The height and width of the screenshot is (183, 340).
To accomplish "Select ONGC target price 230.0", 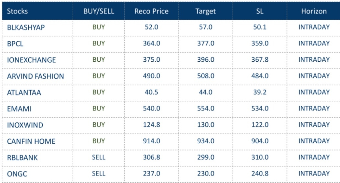I will tap(205, 174).
